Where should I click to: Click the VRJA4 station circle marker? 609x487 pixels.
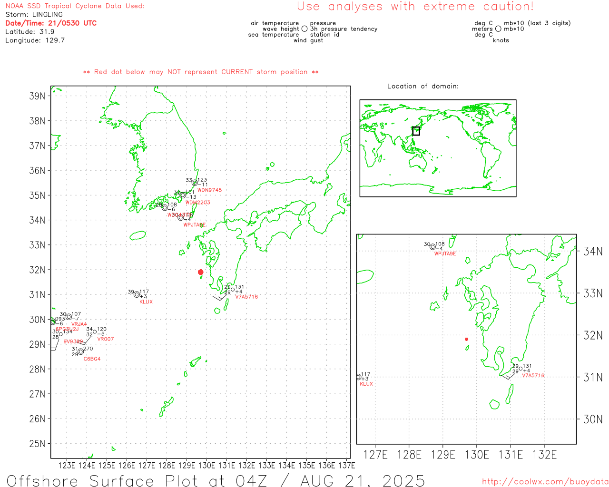coord(69,317)
